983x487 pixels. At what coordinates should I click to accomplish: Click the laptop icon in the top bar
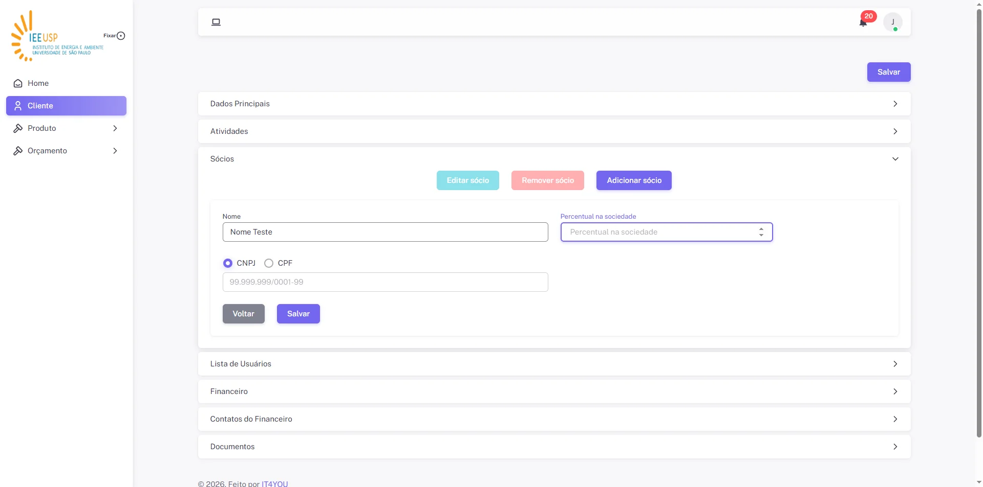216,22
